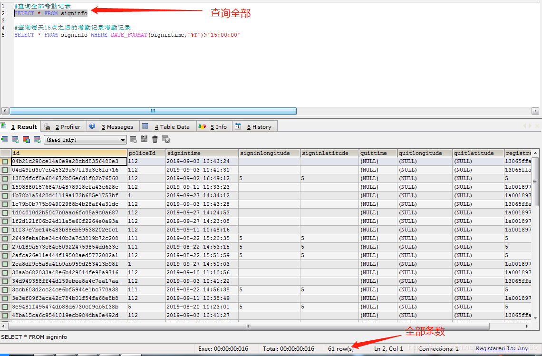
Task: Click the fourth grid icon left of Read Only
Action: 38,139
